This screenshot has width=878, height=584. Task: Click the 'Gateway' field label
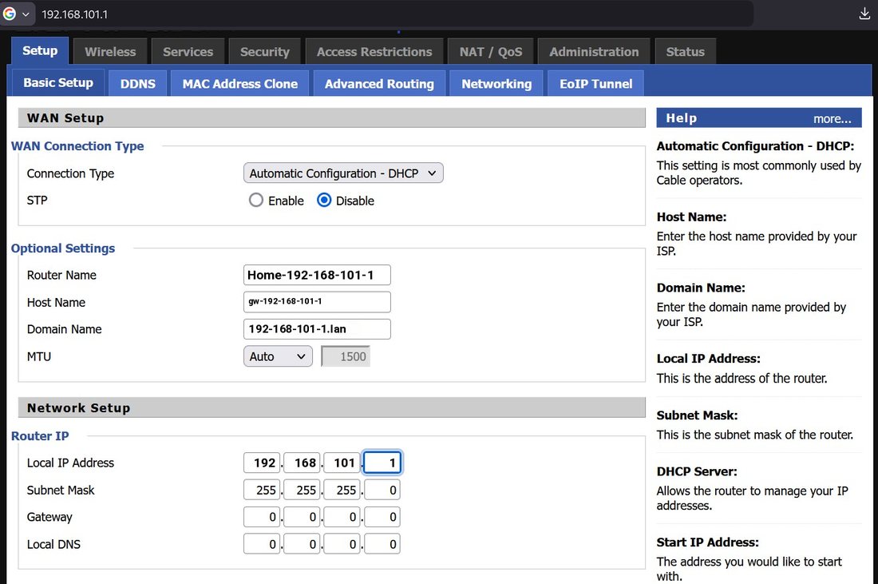(x=49, y=518)
